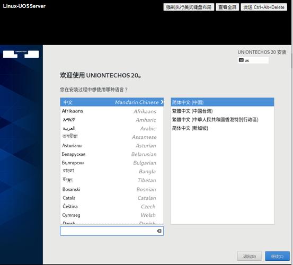Viewport: 293px width, 265px height.
Task: Click the 继续(C) button
Action: click(277, 256)
